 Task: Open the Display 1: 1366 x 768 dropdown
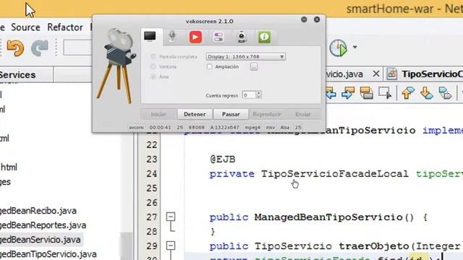(246, 56)
